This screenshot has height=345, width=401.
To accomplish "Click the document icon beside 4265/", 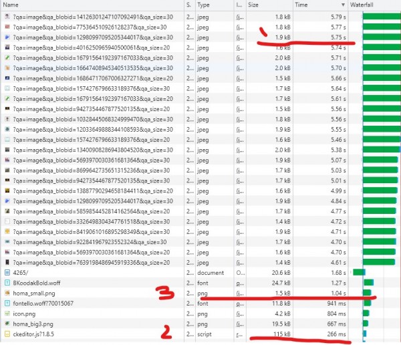I will click(x=6, y=272).
